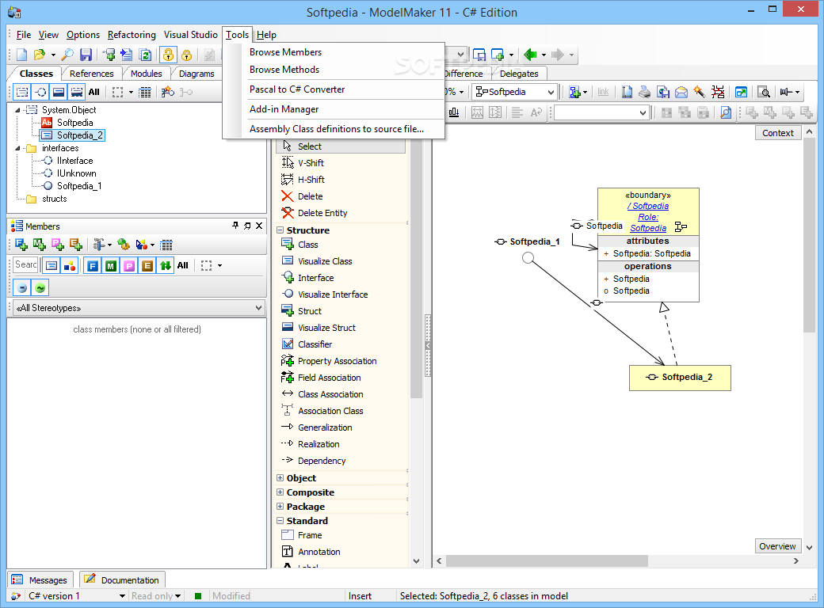This screenshot has width=824, height=608.
Task: Open the Documentation panel button
Action: 123,580
